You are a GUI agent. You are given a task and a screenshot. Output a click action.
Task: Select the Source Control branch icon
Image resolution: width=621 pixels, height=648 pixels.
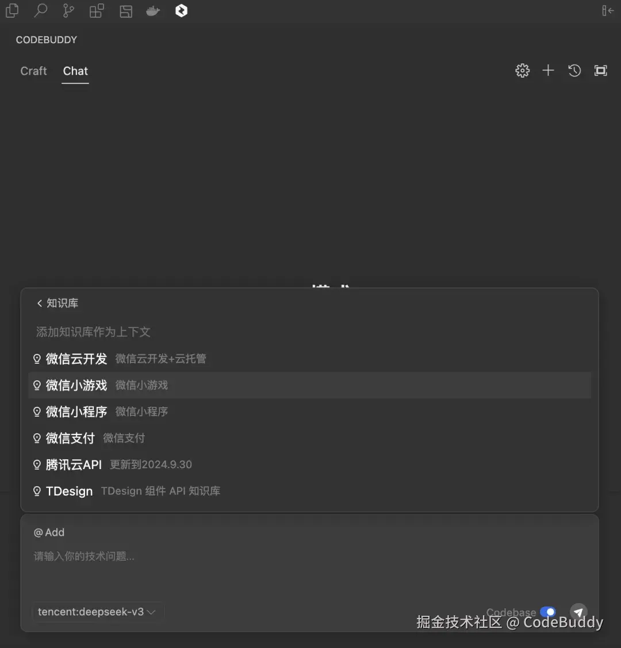68,11
